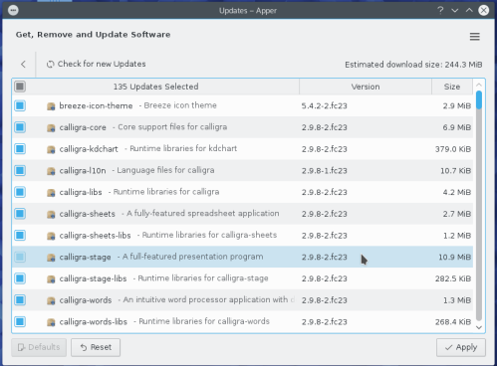The image size is (497, 366).
Task: Click the blue scrollbar handle
Action: coord(479,100)
